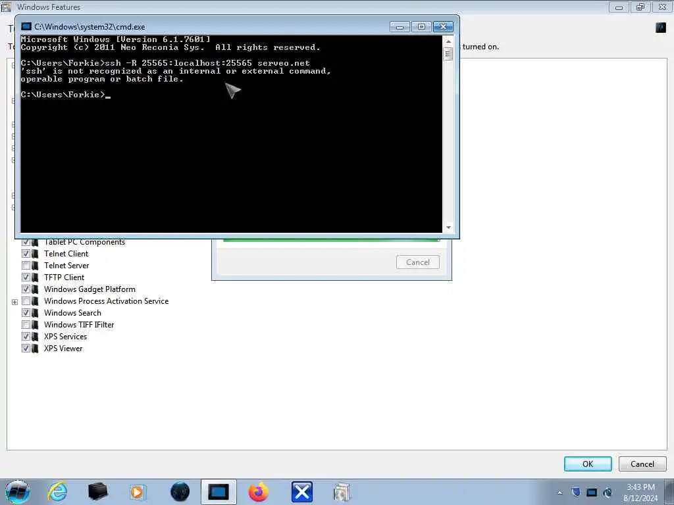The image size is (674, 505).
Task: Open the black box taskbar icon
Action: [x=97, y=492]
